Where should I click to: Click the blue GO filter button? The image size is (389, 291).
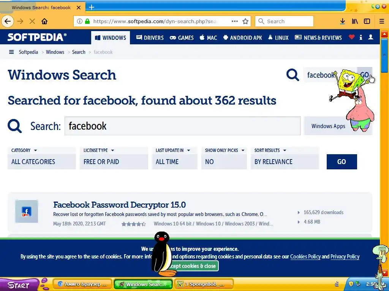click(x=342, y=161)
